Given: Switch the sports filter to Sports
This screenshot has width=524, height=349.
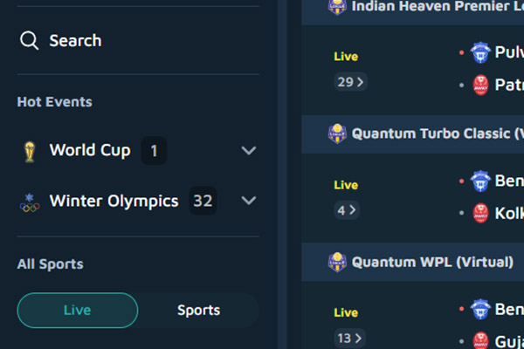Looking at the screenshot, I should [198, 310].
